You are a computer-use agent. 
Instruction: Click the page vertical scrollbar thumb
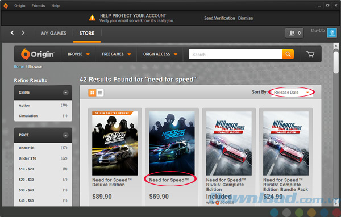click(x=336, y=62)
